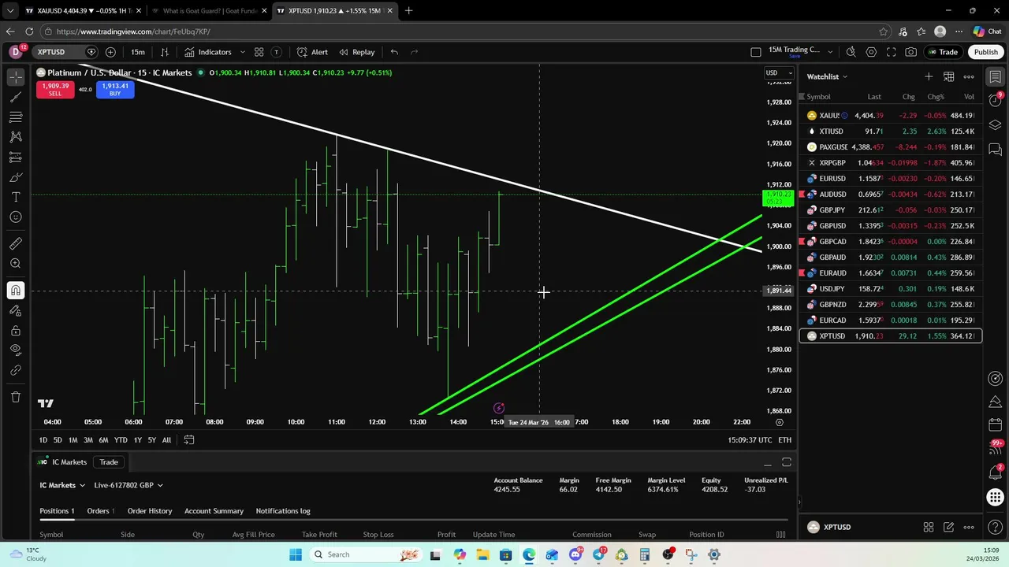
Task: Select the crosshair cursor tool
Action: click(16, 77)
